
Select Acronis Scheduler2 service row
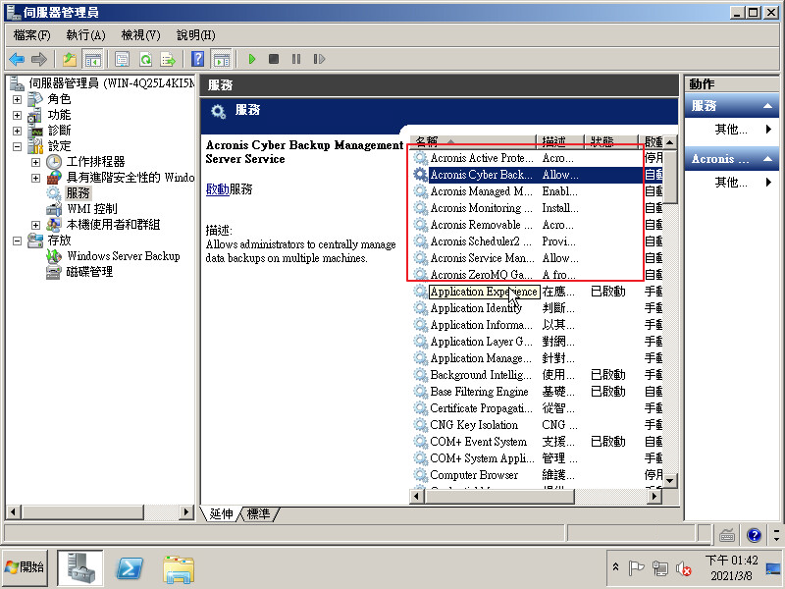click(537, 241)
